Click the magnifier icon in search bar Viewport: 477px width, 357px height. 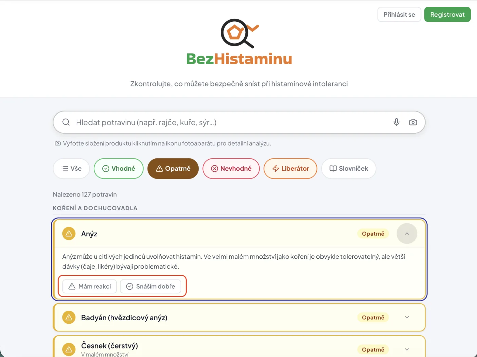click(66, 122)
